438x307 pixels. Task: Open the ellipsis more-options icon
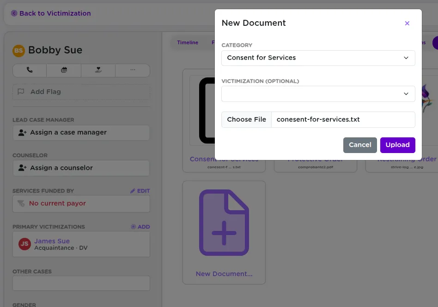pyautogui.click(x=133, y=70)
